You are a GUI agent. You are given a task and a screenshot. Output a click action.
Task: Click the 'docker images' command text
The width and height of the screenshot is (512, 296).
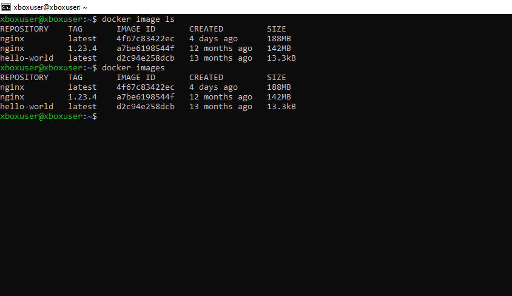pyautogui.click(x=133, y=67)
